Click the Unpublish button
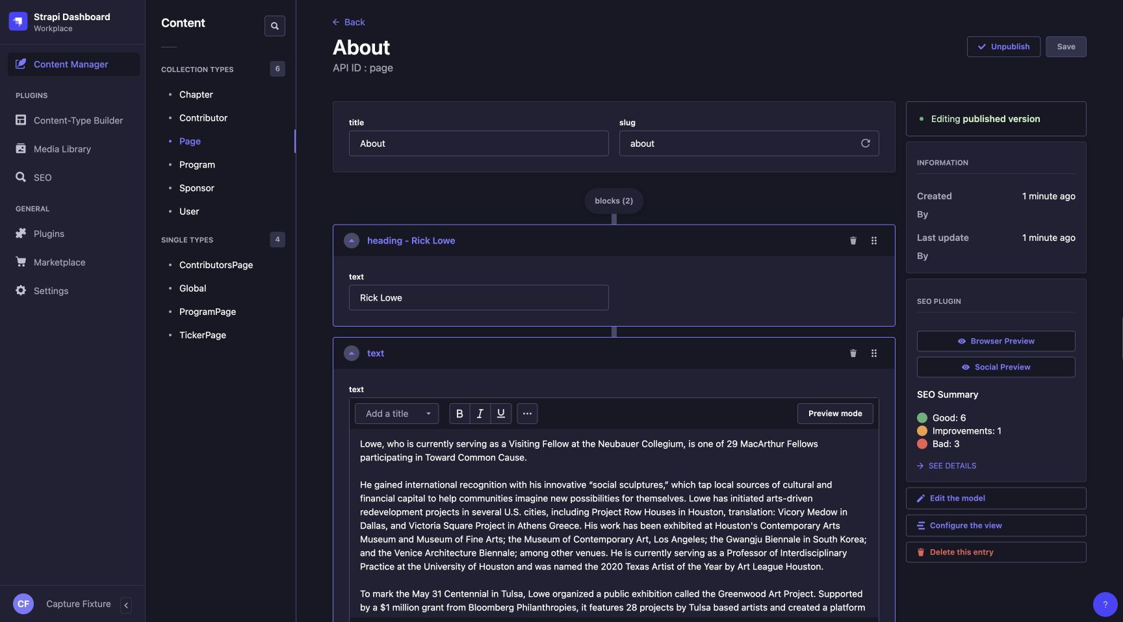Image resolution: width=1123 pixels, height=622 pixels. coord(1003,47)
